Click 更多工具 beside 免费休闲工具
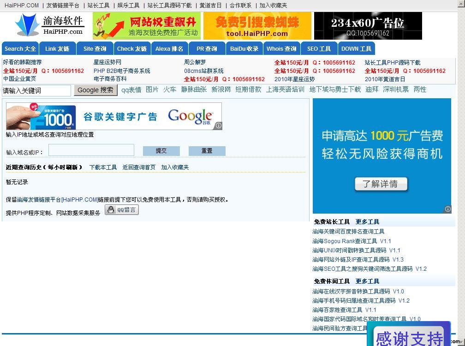Image resolution: width=465 pixels, height=346 pixels. click(x=367, y=281)
